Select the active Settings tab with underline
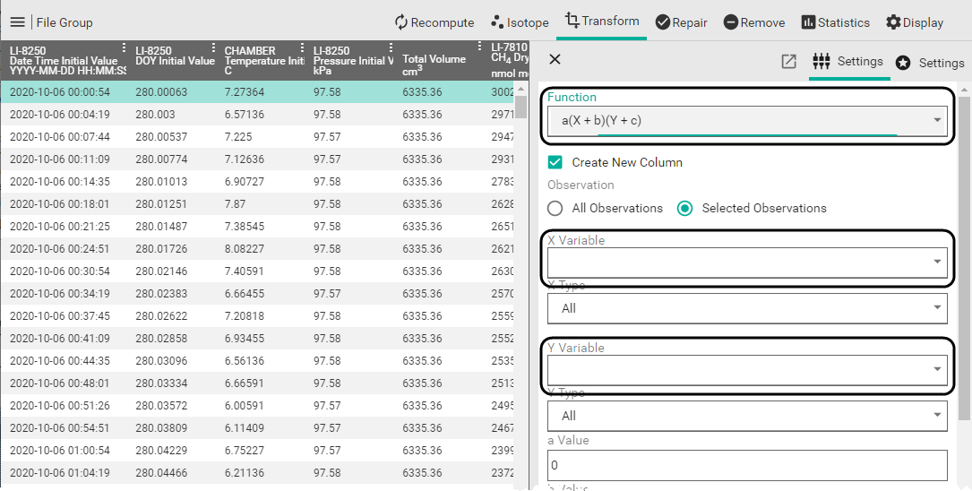The width and height of the screenshot is (972, 491). (848, 61)
